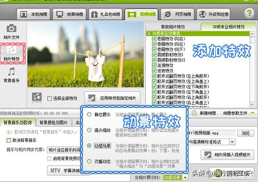This screenshot has width=258, height=182.
Task: Uncheck 掀开式翻页特效 (右上角掀开)
Action: coord(154,97)
